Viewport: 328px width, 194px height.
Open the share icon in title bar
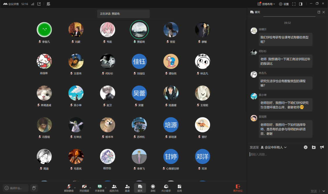pyautogui.click(x=39, y=4)
